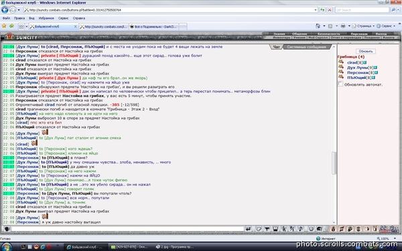Click the info icon next to cirad[8]
This screenshot has height=251, width=402.
(x=364, y=62)
